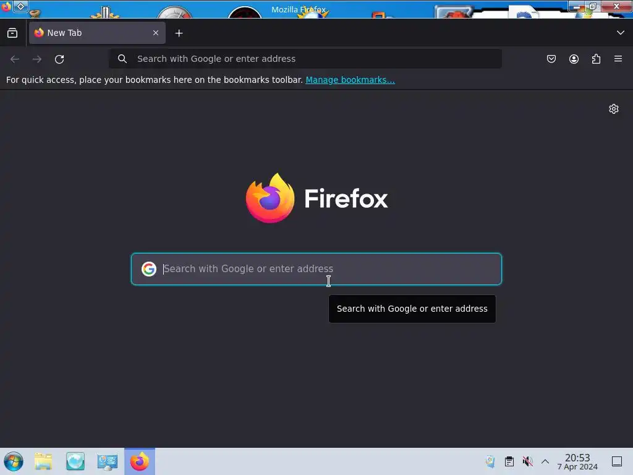The width and height of the screenshot is (633, 475).
Task: Select the Firefox taskbar button
Action: 140,461
